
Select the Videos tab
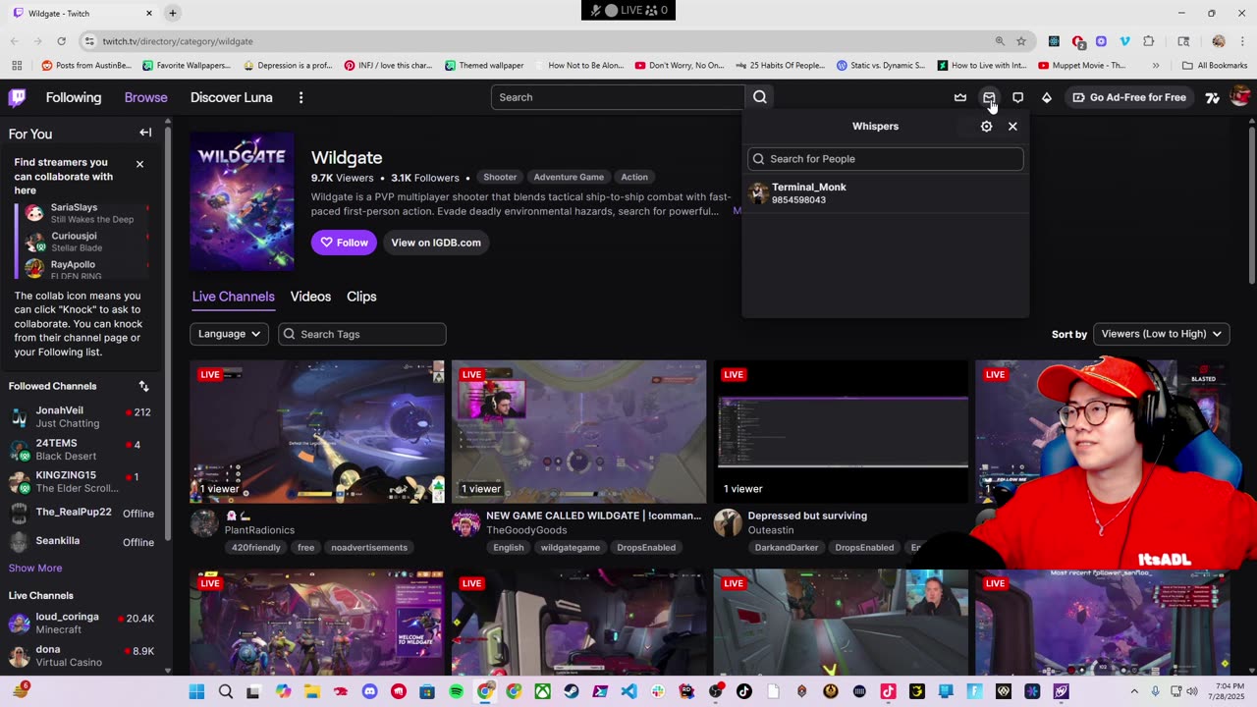[310, 297]
